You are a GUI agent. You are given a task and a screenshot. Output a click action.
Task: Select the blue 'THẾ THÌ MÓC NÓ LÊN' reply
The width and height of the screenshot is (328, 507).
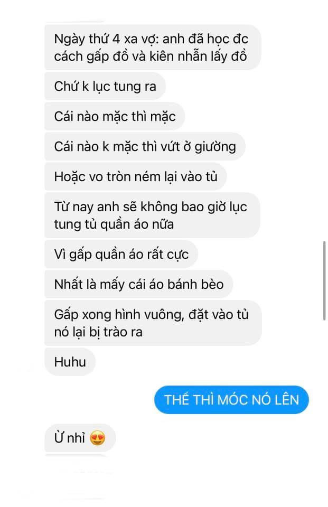pos(231,400)
